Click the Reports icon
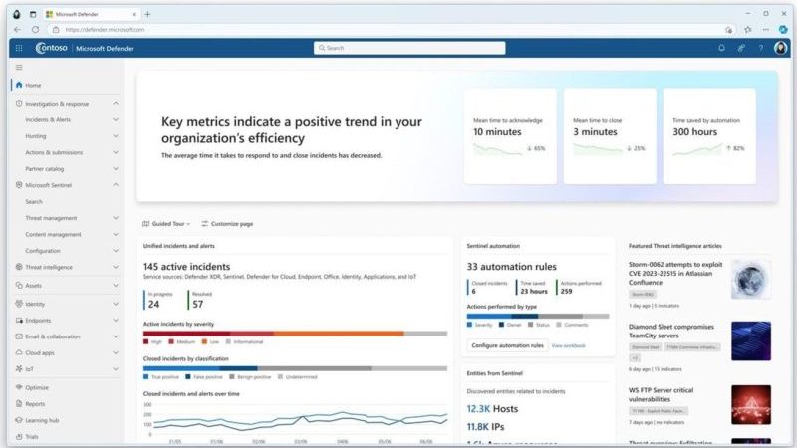The width and height of the screenshot is (797, 448). pyautogui.click(x=19, y=404)
